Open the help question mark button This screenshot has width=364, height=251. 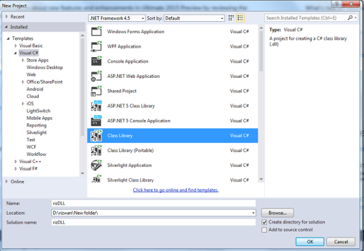coord(337,4)
